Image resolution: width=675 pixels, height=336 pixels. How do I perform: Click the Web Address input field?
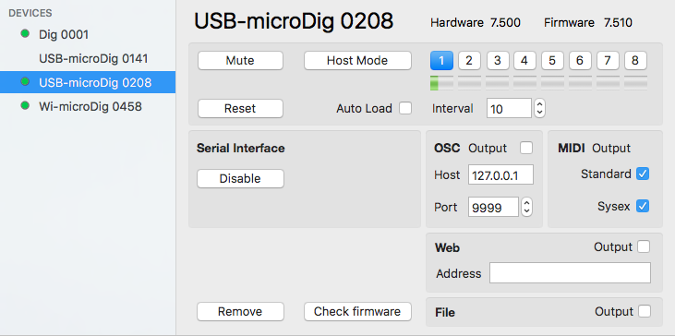pos(570,273)
